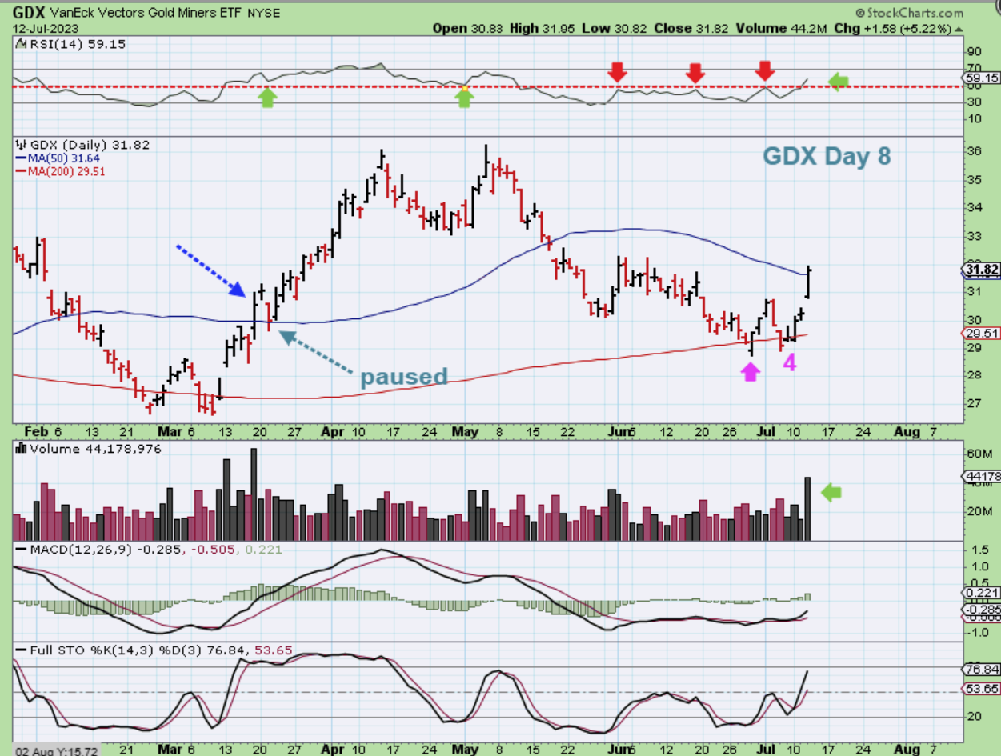The image size is (1001, 756).
Task: Click the NYSE exchange label
Action: [265, 14]
